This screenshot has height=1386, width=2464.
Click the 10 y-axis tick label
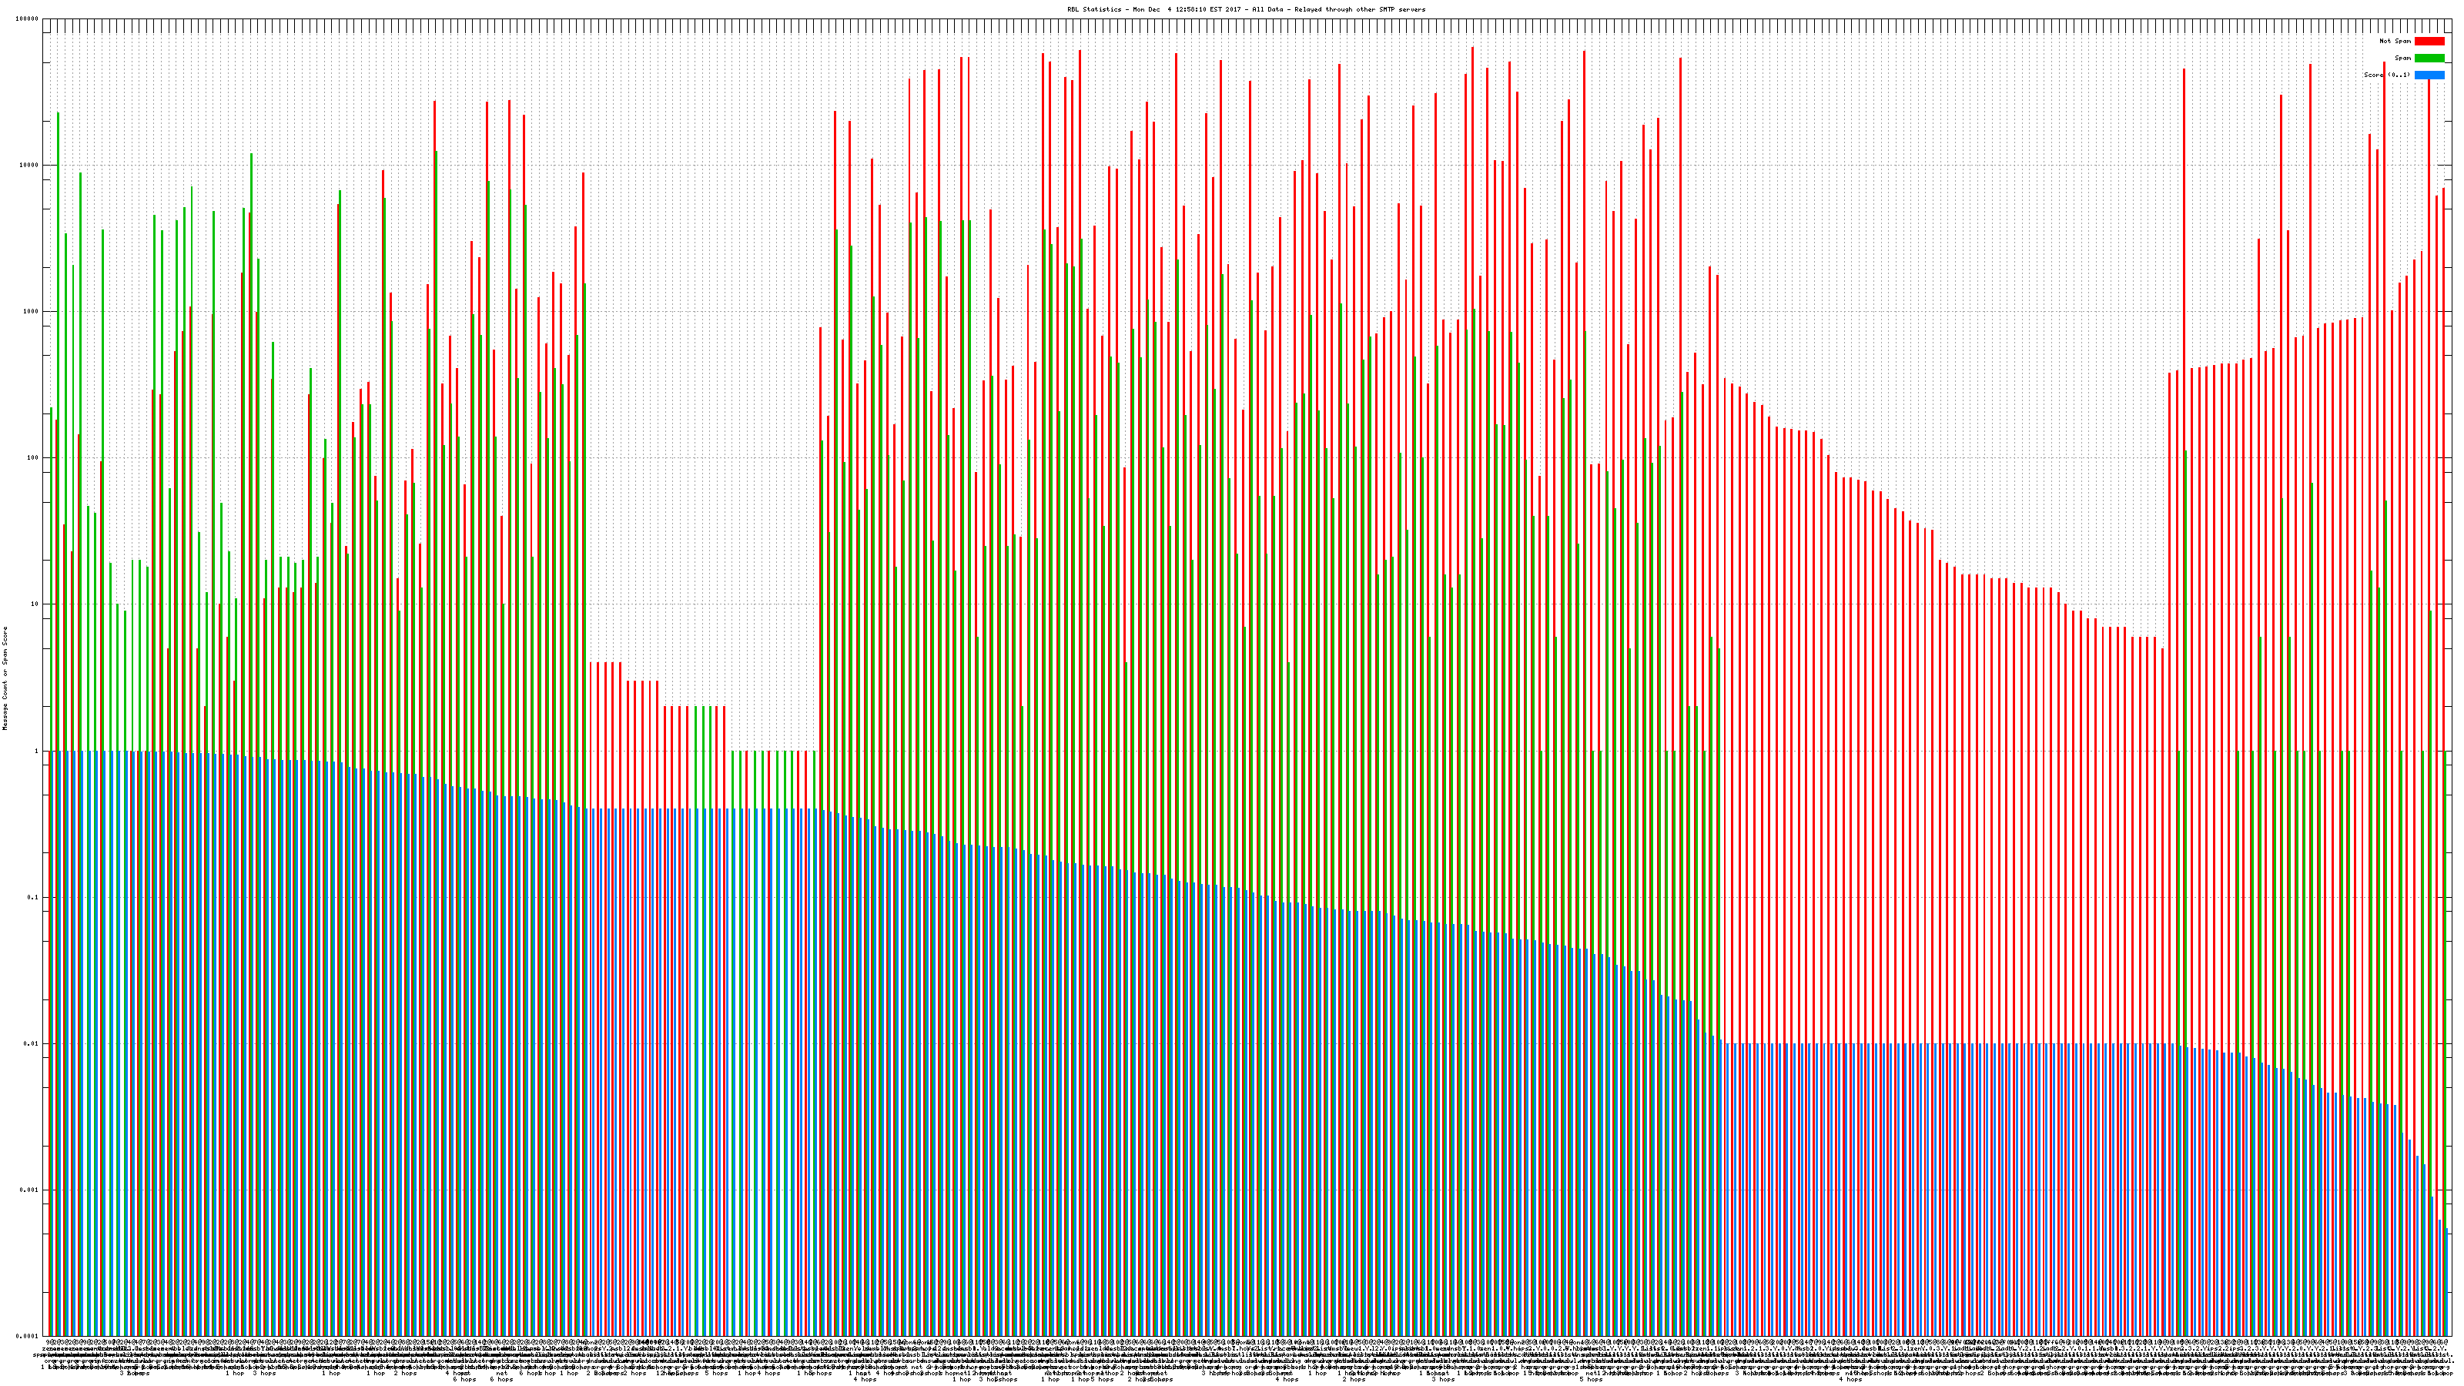click(x=35, y=604)
